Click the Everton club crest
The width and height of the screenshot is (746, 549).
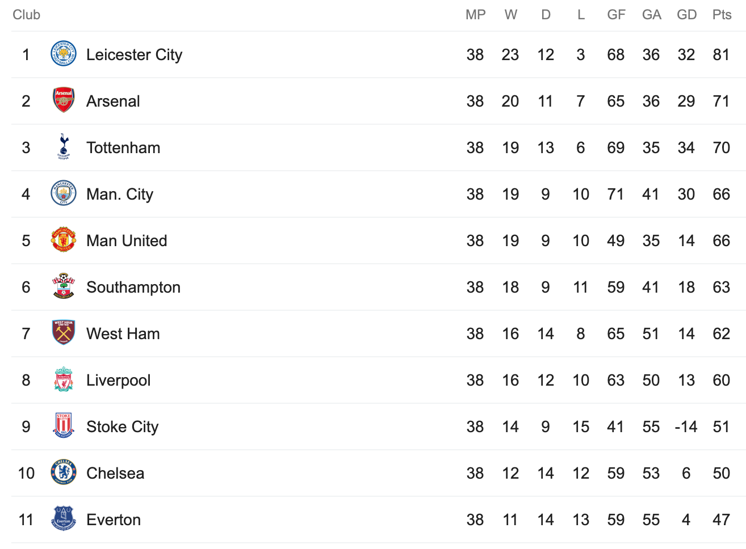(x=63, y=519)
